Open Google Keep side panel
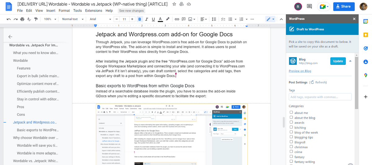Viewport: 372px width, 165px height. [x=365, y=35]
